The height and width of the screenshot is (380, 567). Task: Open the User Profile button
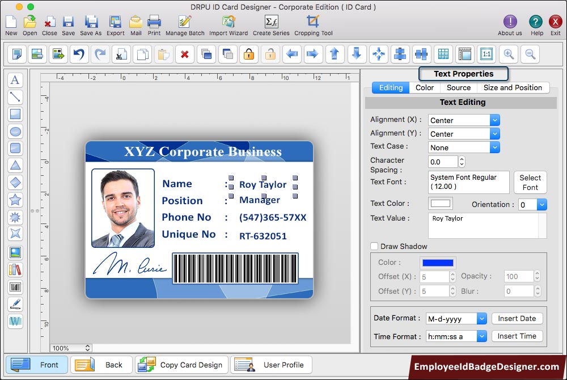[x=271, y=365]
